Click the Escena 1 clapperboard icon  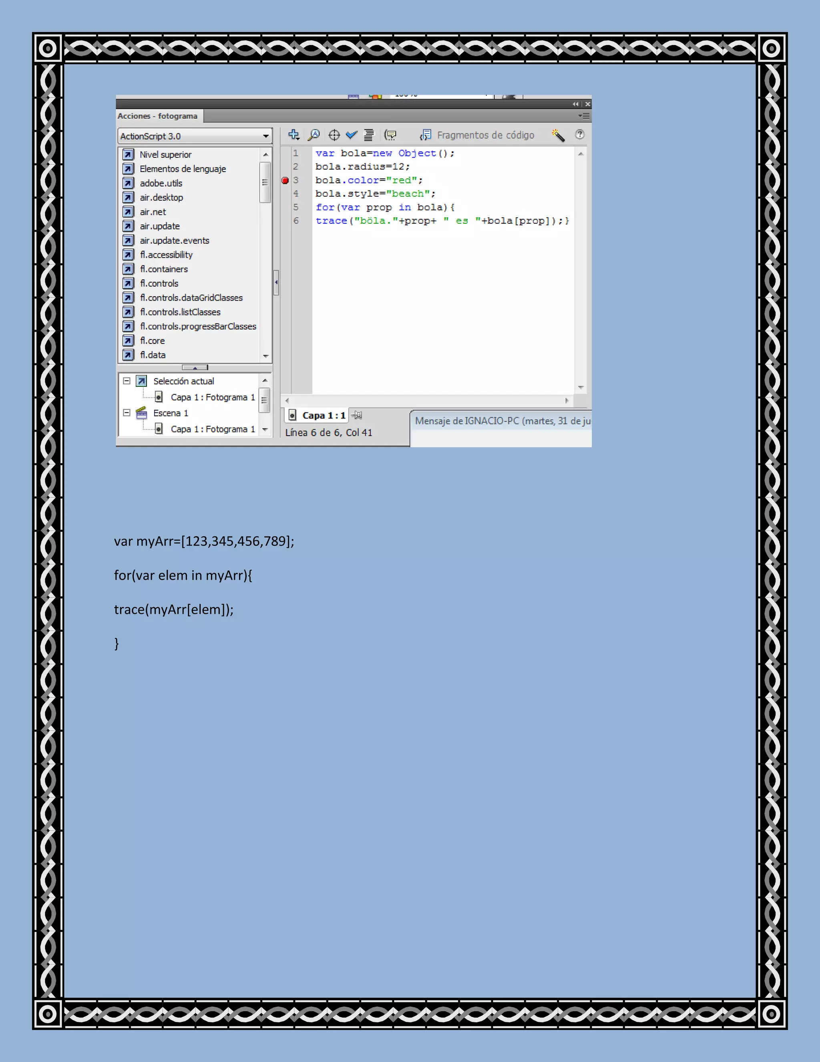[141, 413]
